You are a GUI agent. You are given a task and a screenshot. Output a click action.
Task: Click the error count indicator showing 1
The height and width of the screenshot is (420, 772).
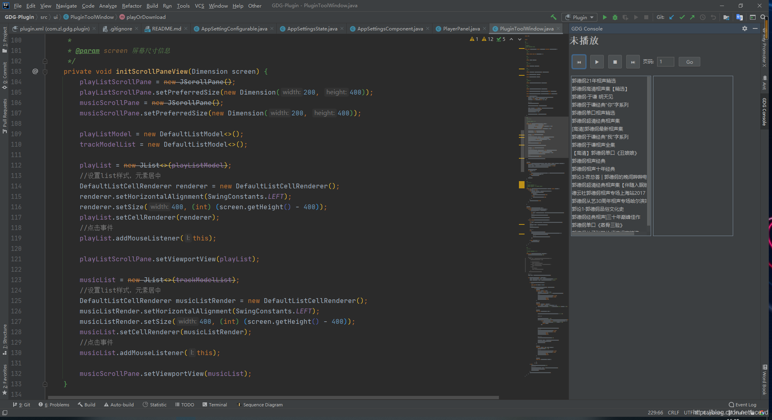[474, 39]
